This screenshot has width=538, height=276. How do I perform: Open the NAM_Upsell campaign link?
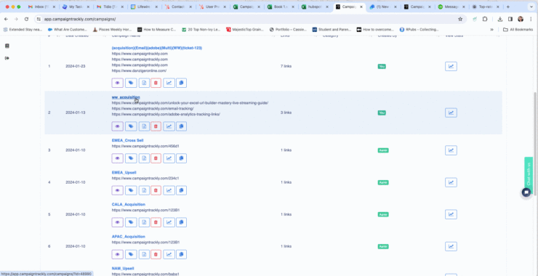coord(123,269)
